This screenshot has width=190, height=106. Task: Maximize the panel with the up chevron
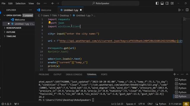pos(187,74)
